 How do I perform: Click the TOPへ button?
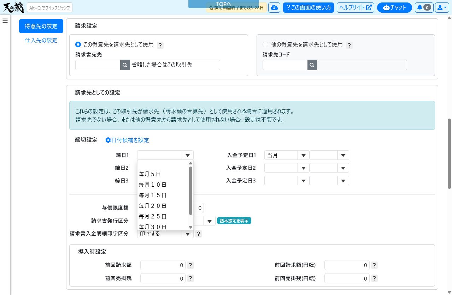224,4
